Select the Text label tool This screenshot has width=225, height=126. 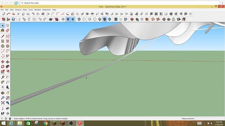point(8,82)
